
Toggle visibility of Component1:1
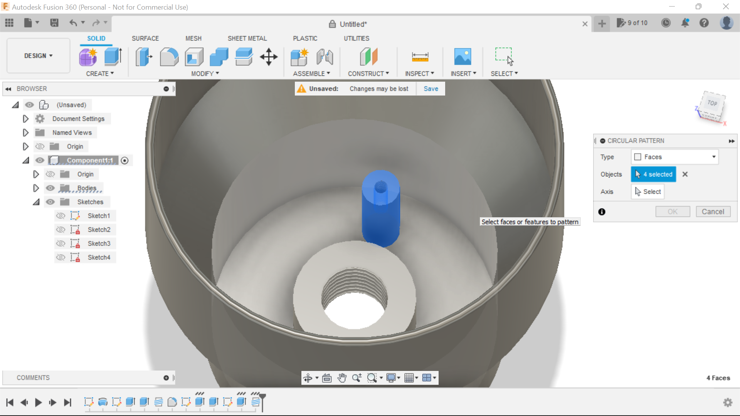click(x=40, y=160)
